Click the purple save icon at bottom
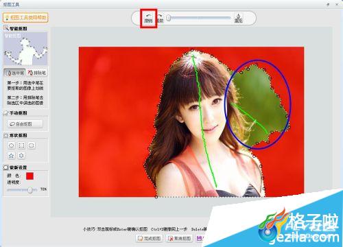 [x=199, y=239]
